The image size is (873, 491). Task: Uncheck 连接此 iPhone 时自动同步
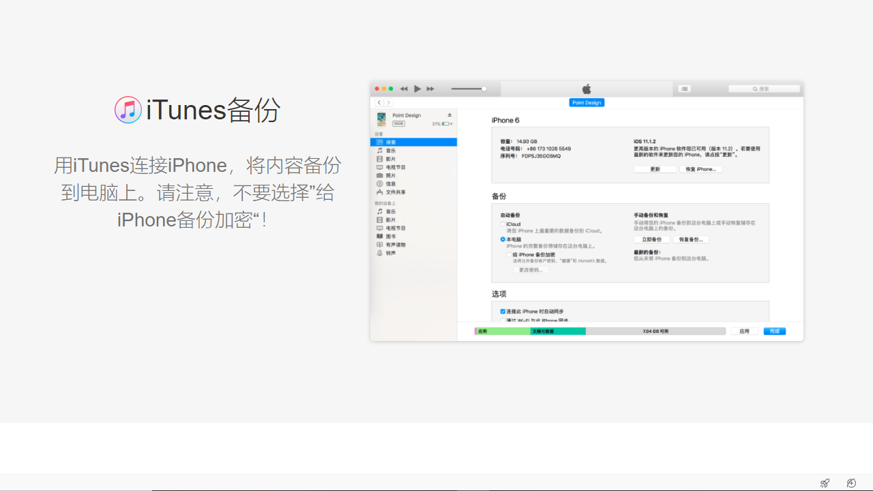click(x=503, y=311)
